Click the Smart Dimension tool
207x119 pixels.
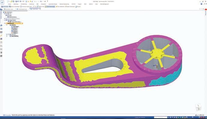70,7
